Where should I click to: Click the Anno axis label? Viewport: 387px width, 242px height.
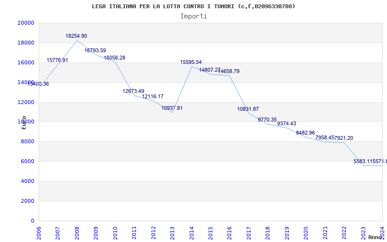(x=375, y=237)
